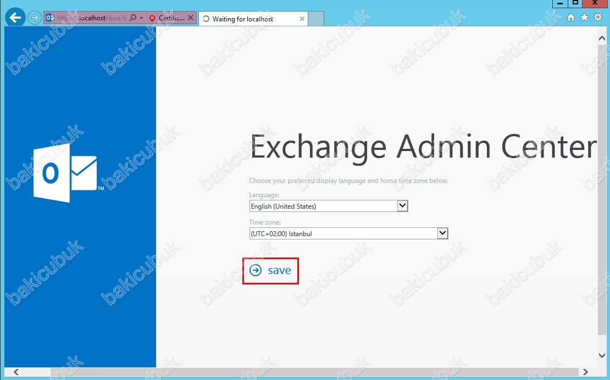Viewport: 610px width, 380px height.
Task: Click the localhost URL address field
Action: pos(92,18)
